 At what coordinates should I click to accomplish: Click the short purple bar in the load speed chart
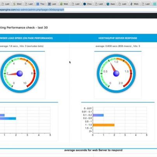pos(2,115)
